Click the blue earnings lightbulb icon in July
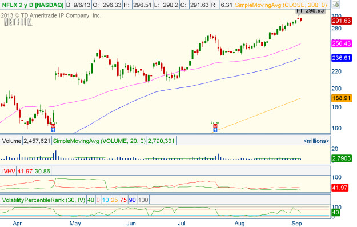This screenshot has height=227, width=357. (215, 130)
